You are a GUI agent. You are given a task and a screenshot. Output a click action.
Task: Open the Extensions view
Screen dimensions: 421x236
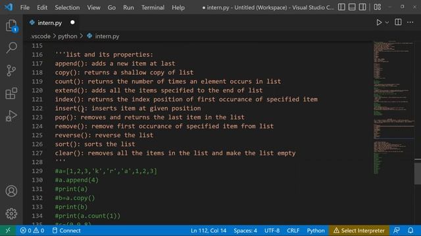click(11, 93)
